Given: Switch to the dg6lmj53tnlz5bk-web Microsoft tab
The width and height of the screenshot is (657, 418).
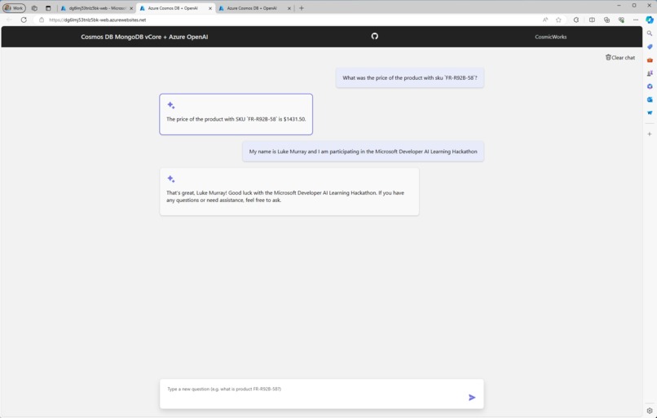Looking at the screenshot, I should pyautogui.click(x=96, y=8).
